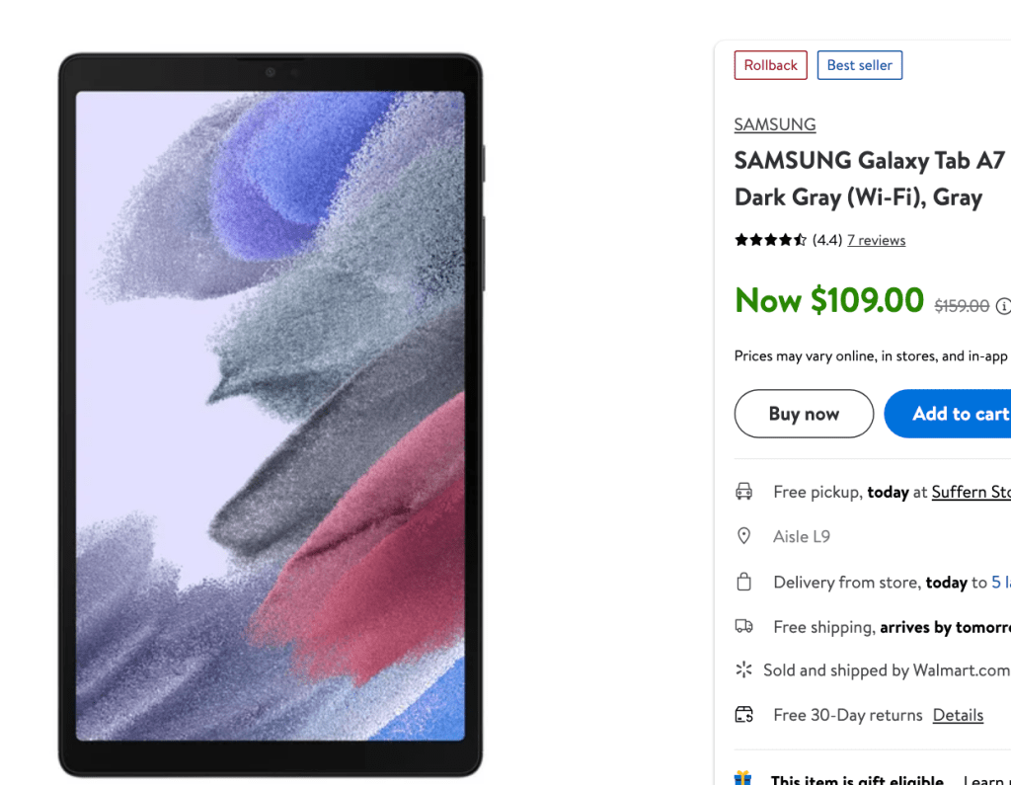Viewport: 1011px width, 785px height.
Task: Click the free shipping truck icon
Action: (x=744, y=626)
